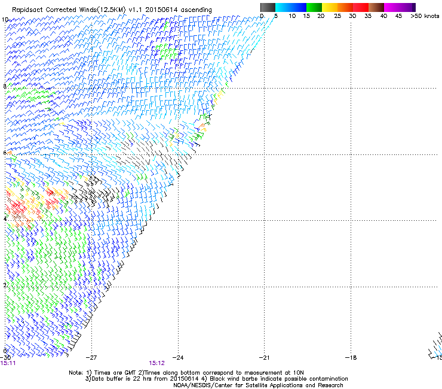The height and width of the screenshot is (389, 442).
Task: Click the purple '15:12' time label
Action: pyautogui.click(x=156, y=363)
